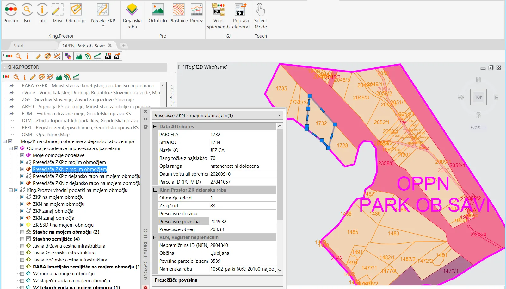This screenshot has height=289, width=506.
Task: Switch to the Start tab
Action: click(19, 46)
